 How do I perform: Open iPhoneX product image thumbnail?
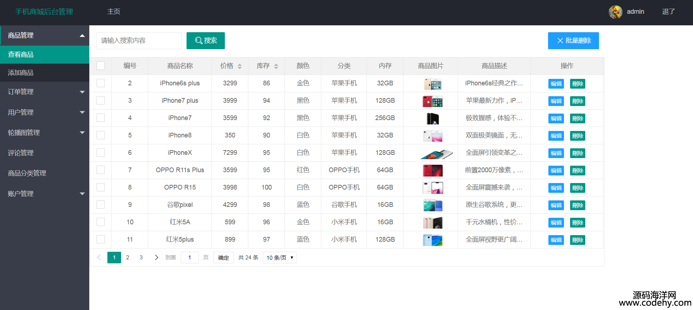(436, 154)
